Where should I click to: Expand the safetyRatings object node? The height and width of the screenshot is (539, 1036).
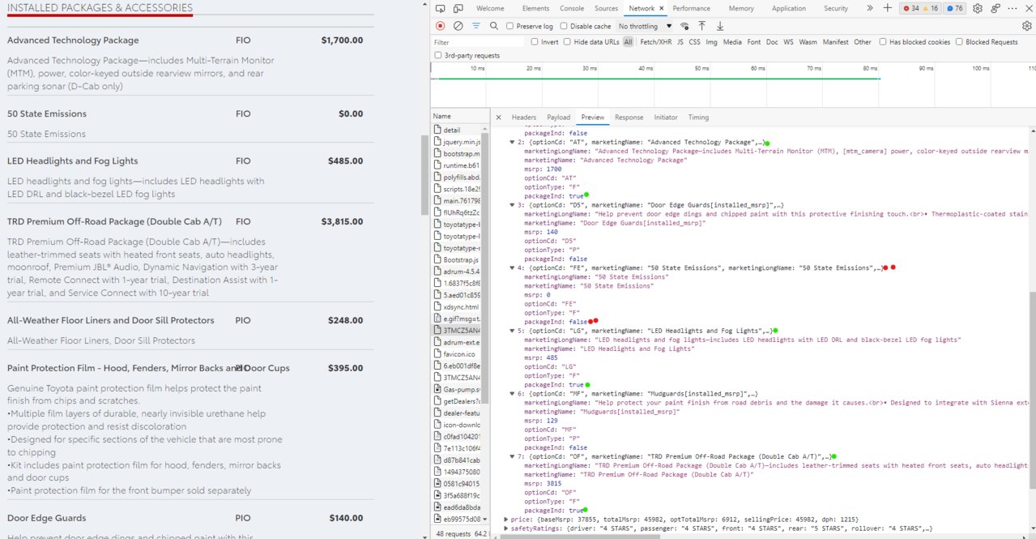coord(506,528)
